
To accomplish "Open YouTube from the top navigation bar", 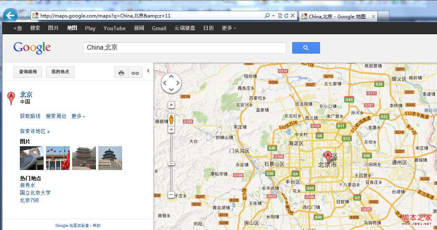I will pos(114,28).
